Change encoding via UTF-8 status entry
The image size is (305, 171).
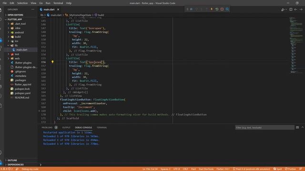[177, 169]
